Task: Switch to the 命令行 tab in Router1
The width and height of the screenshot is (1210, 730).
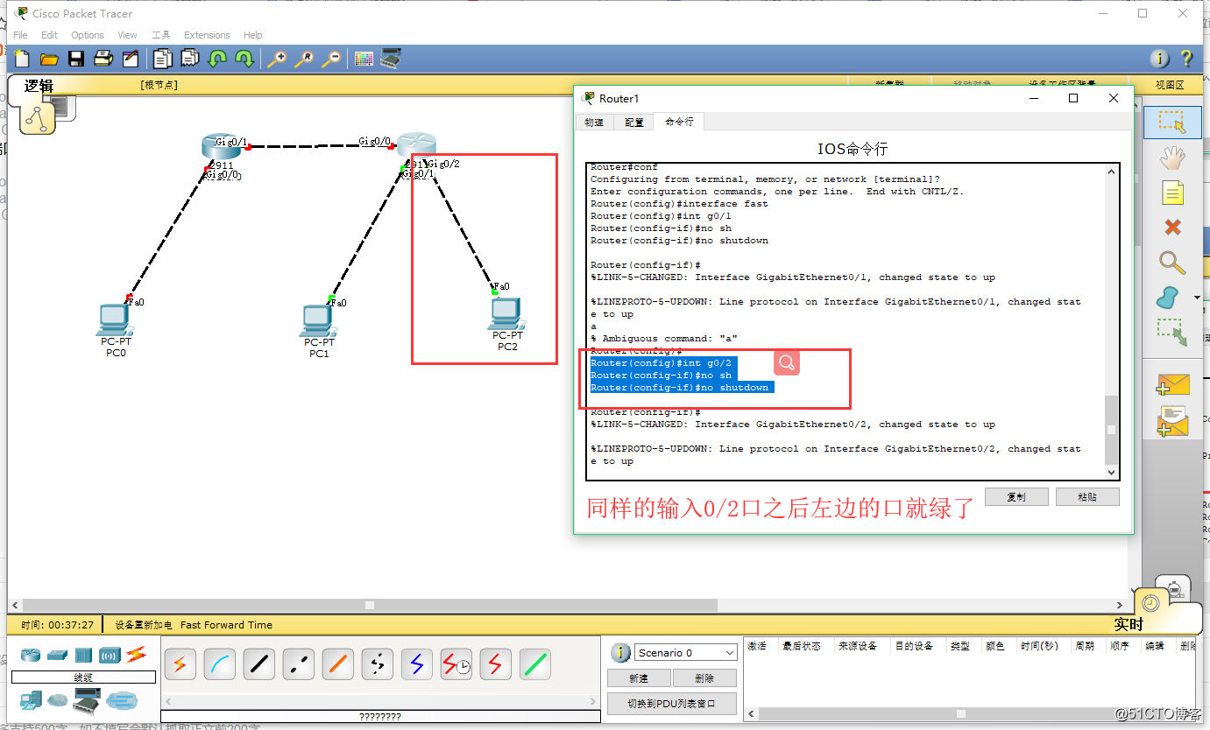Action: tap(679, 122)
